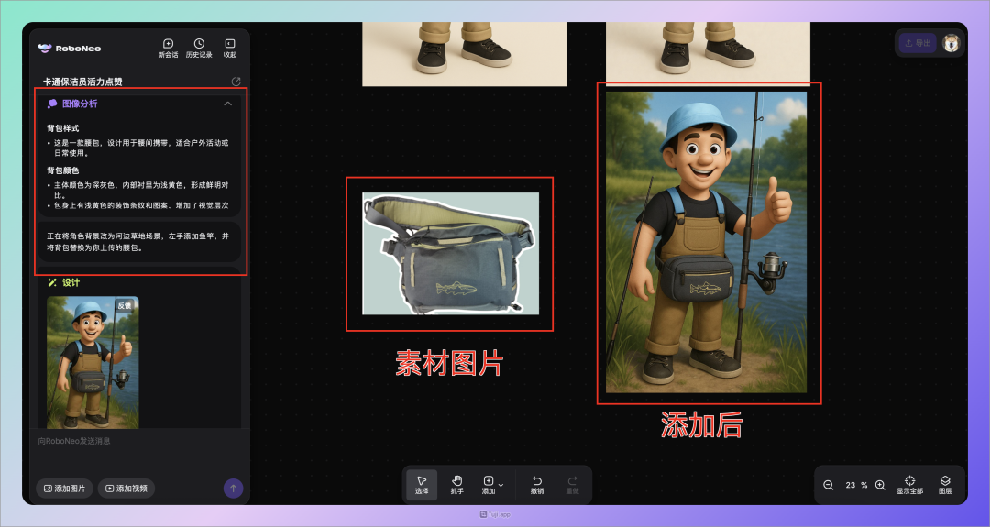
Task: Click the 导出 export button
Action: (918, 43)
